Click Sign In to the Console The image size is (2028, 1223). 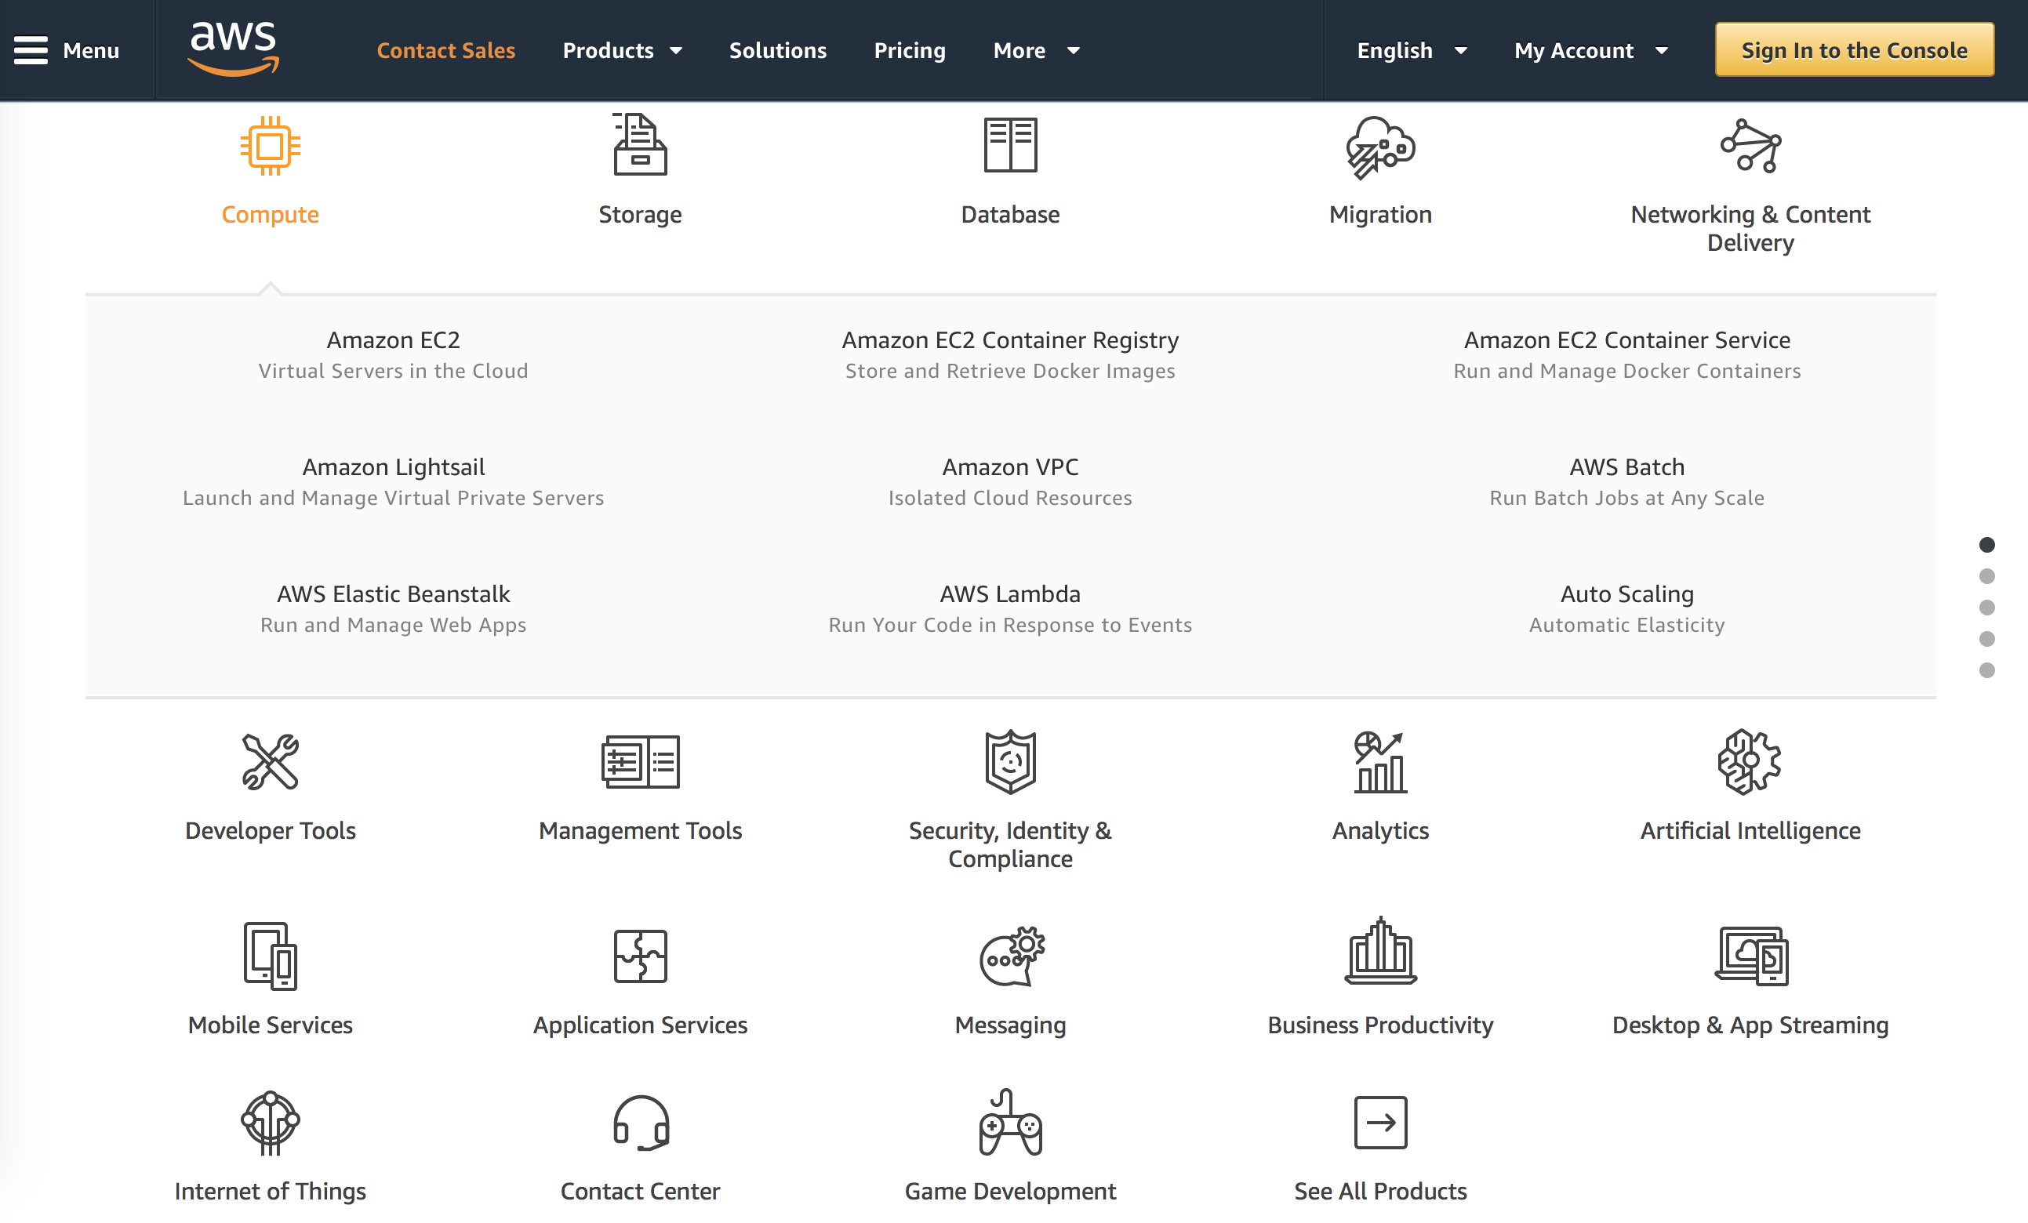[1854, 49]
